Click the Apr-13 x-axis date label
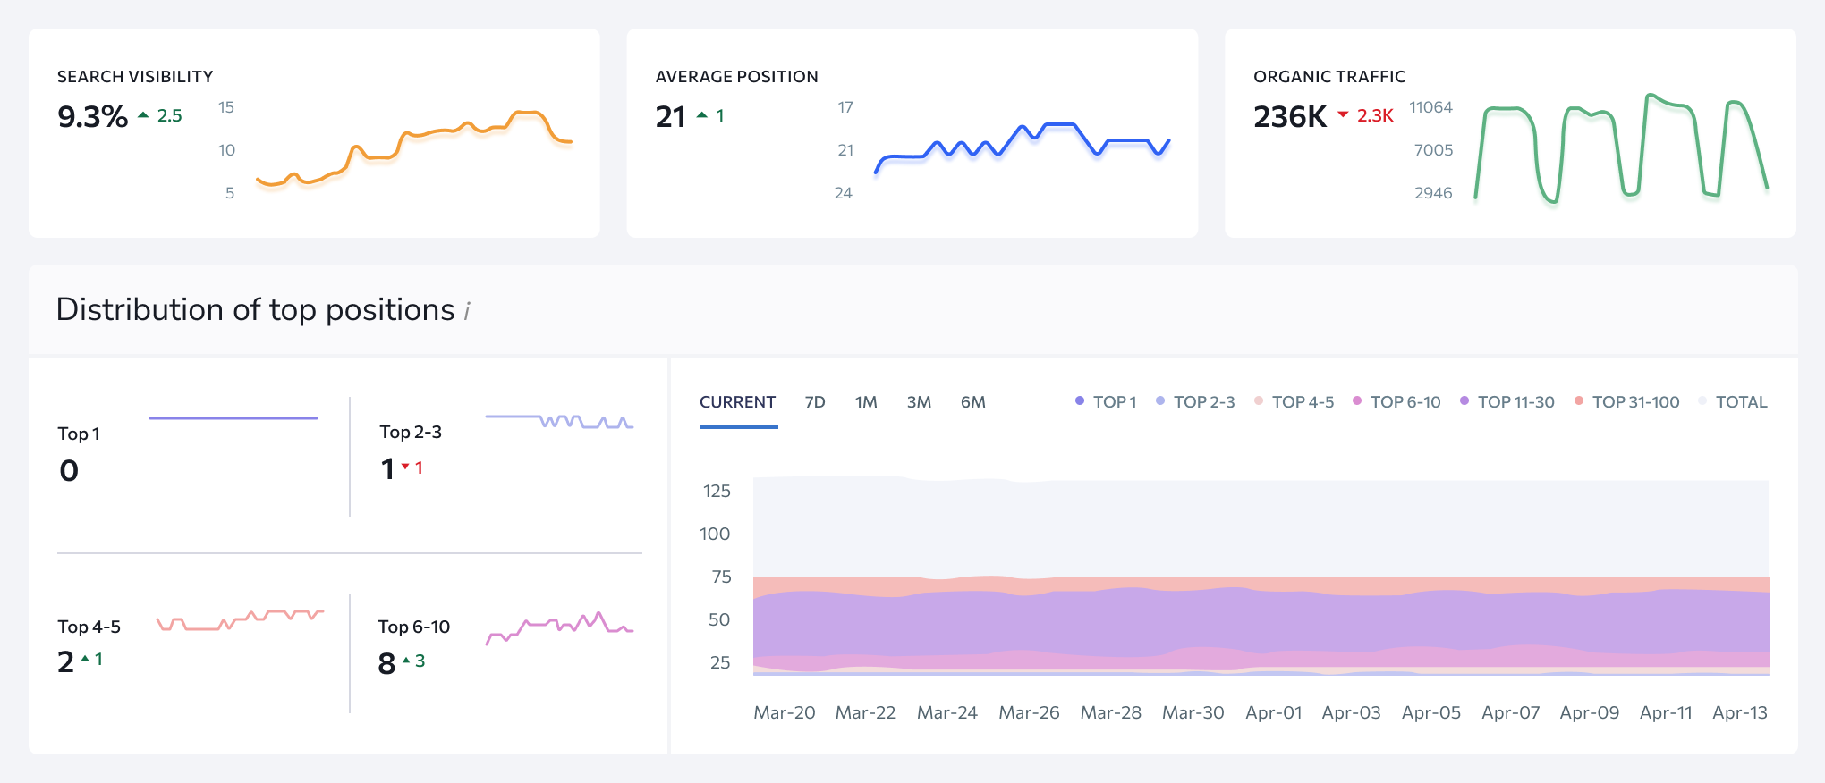 [x=1740, y=712]
